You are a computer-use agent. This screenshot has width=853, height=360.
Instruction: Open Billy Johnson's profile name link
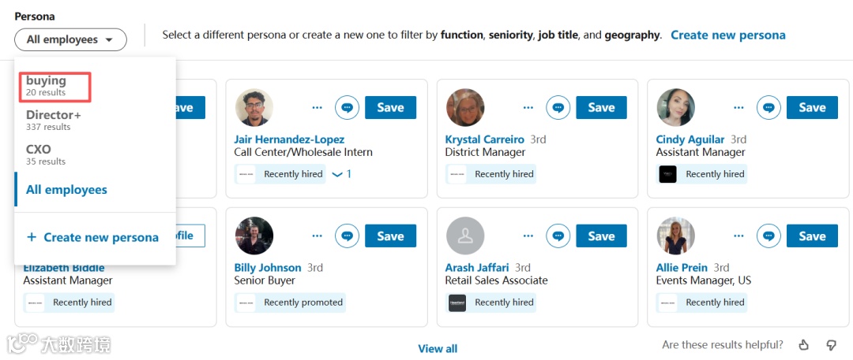pos(268,268)
